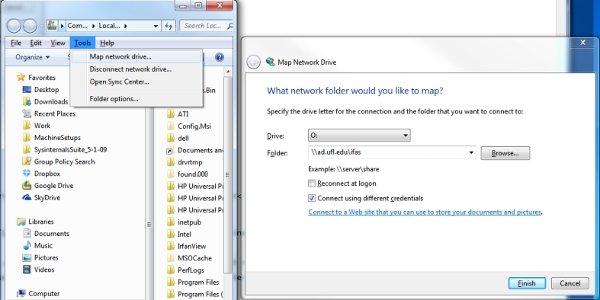This screenshot has height=300, width=600.
Task: Click the Browse button
Action: [505, 153]
